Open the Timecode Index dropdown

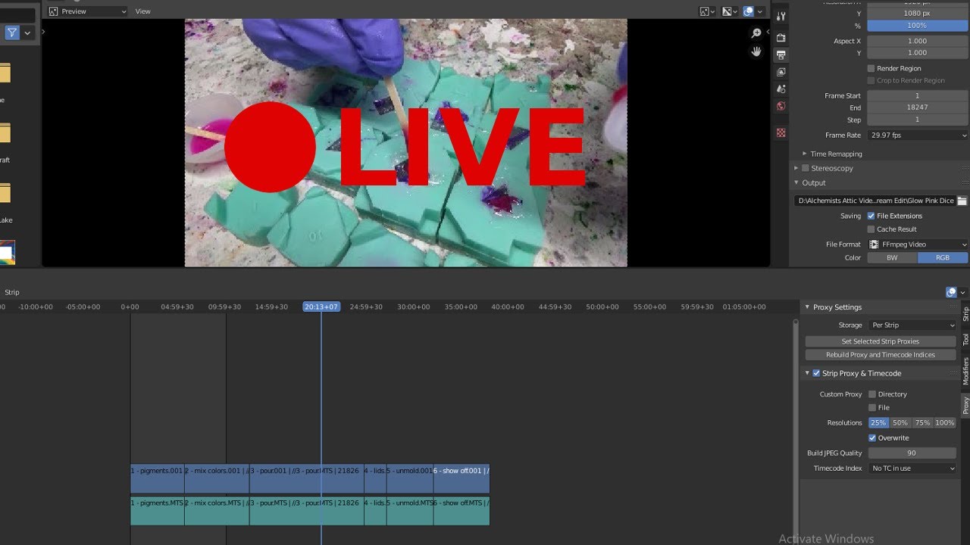912,468
